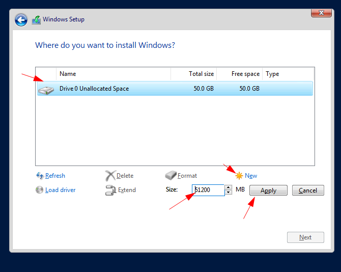Open the Load driver link
Image resolution: width=341 pixels, height=272 pixels.
pyautogui.click(x=60, y=190)
